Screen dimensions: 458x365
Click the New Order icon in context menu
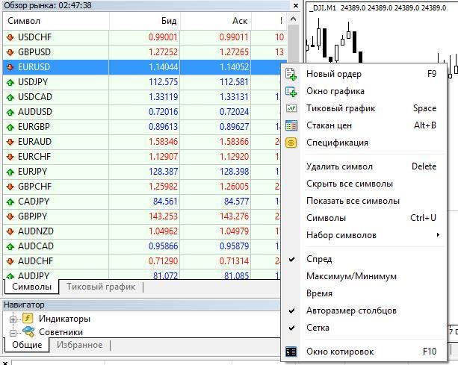point(291,74)
